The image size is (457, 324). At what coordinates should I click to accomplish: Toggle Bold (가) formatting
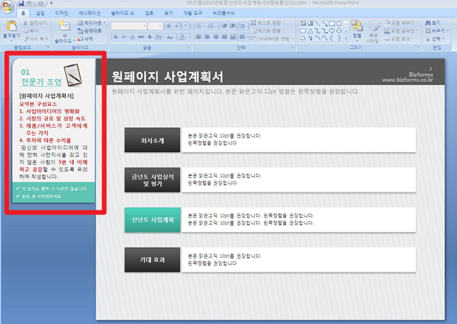click(115, 37)
